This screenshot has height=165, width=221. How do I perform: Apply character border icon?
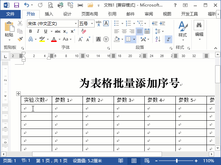[x=106, y=23]
